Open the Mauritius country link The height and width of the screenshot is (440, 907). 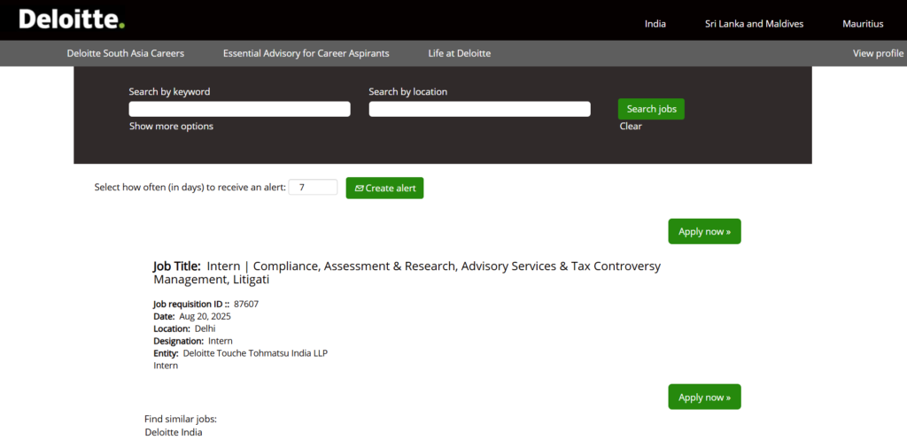pyautogui.click(x=863, y=24)
